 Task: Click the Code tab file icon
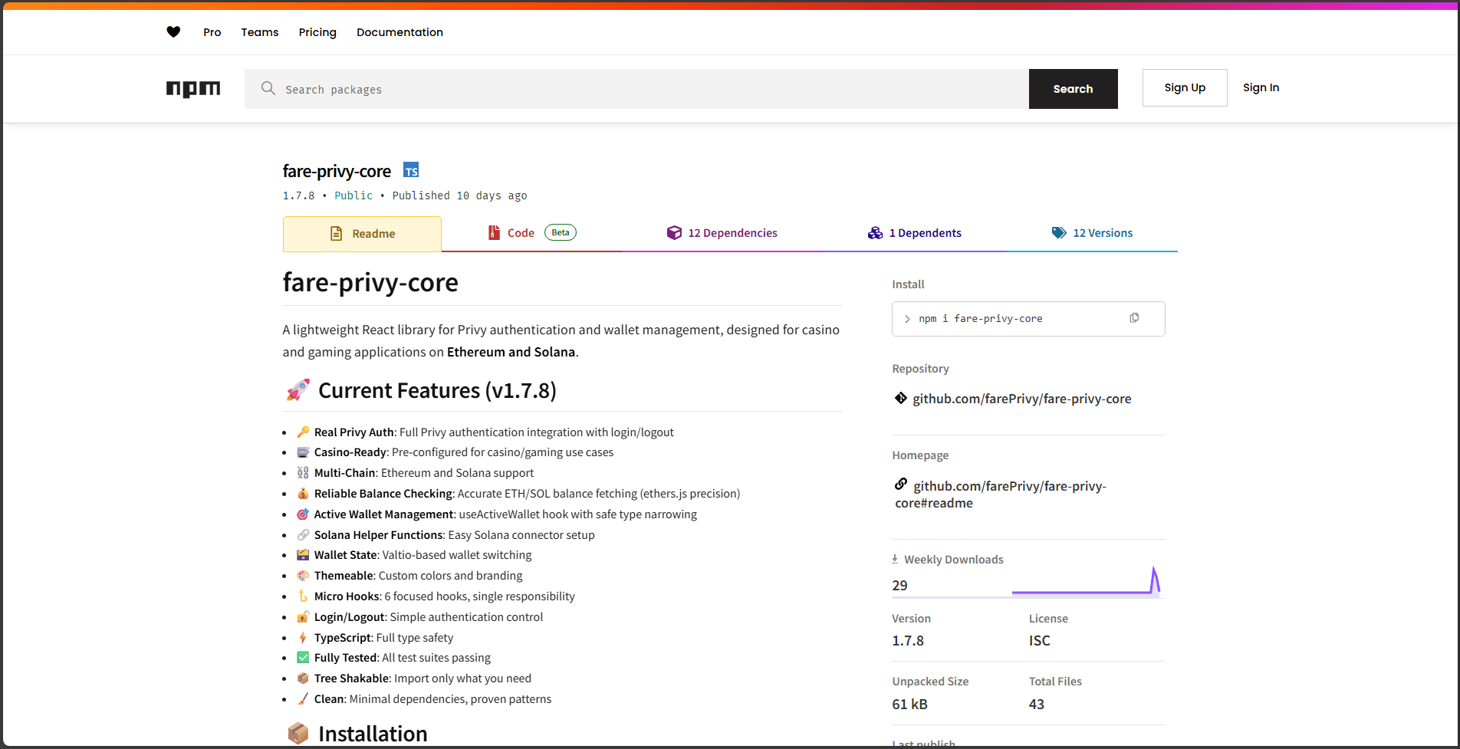click(x=495, y=232)
